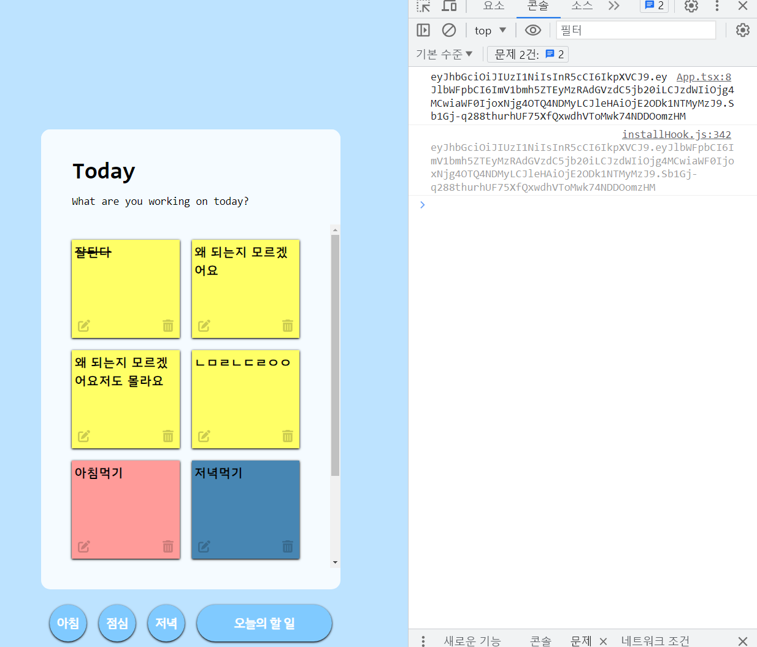Click the note list scroll-down arrow
The width and height of the screenshot is (757, 647).
(335, 562)
